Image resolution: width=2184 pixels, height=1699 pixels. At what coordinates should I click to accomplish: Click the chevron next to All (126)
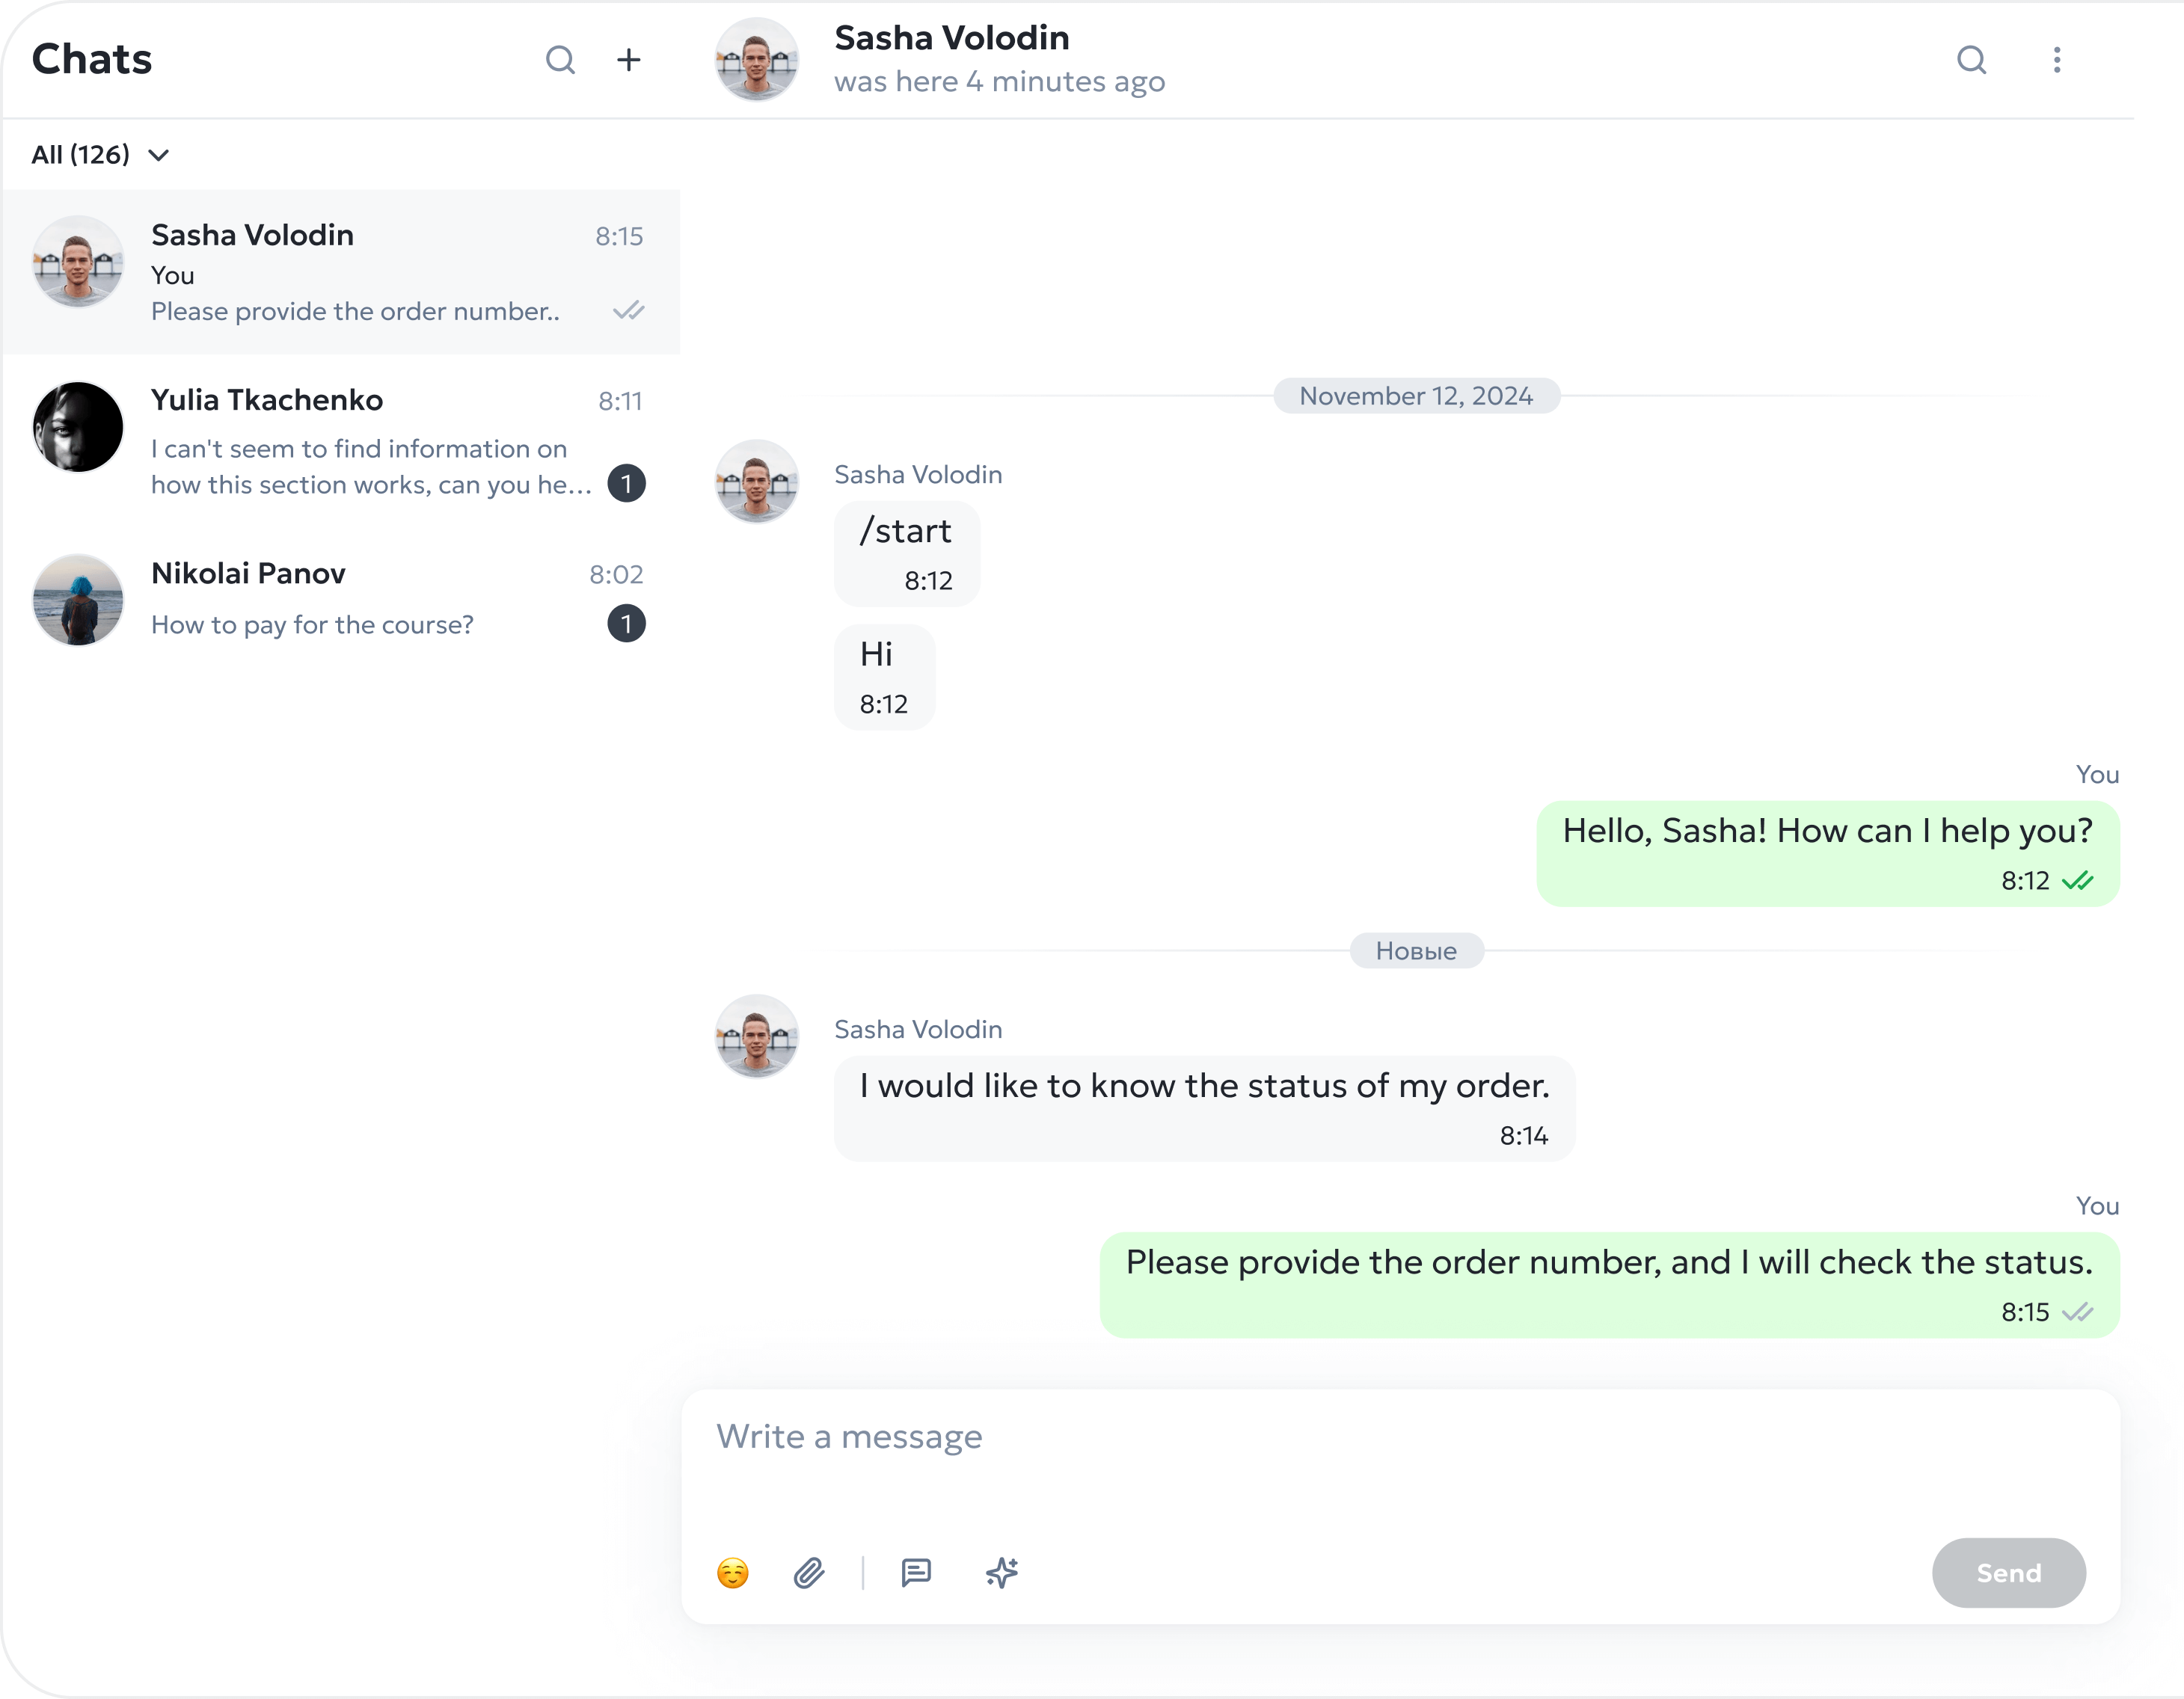click(x=158, y=155)
